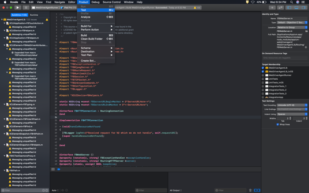Check IntegrationTests_2 target membership
Viewport: 309px width, 193px height.
(x=263, y=90)
